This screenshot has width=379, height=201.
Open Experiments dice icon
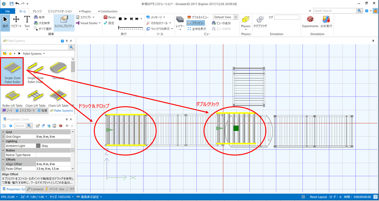310,22
